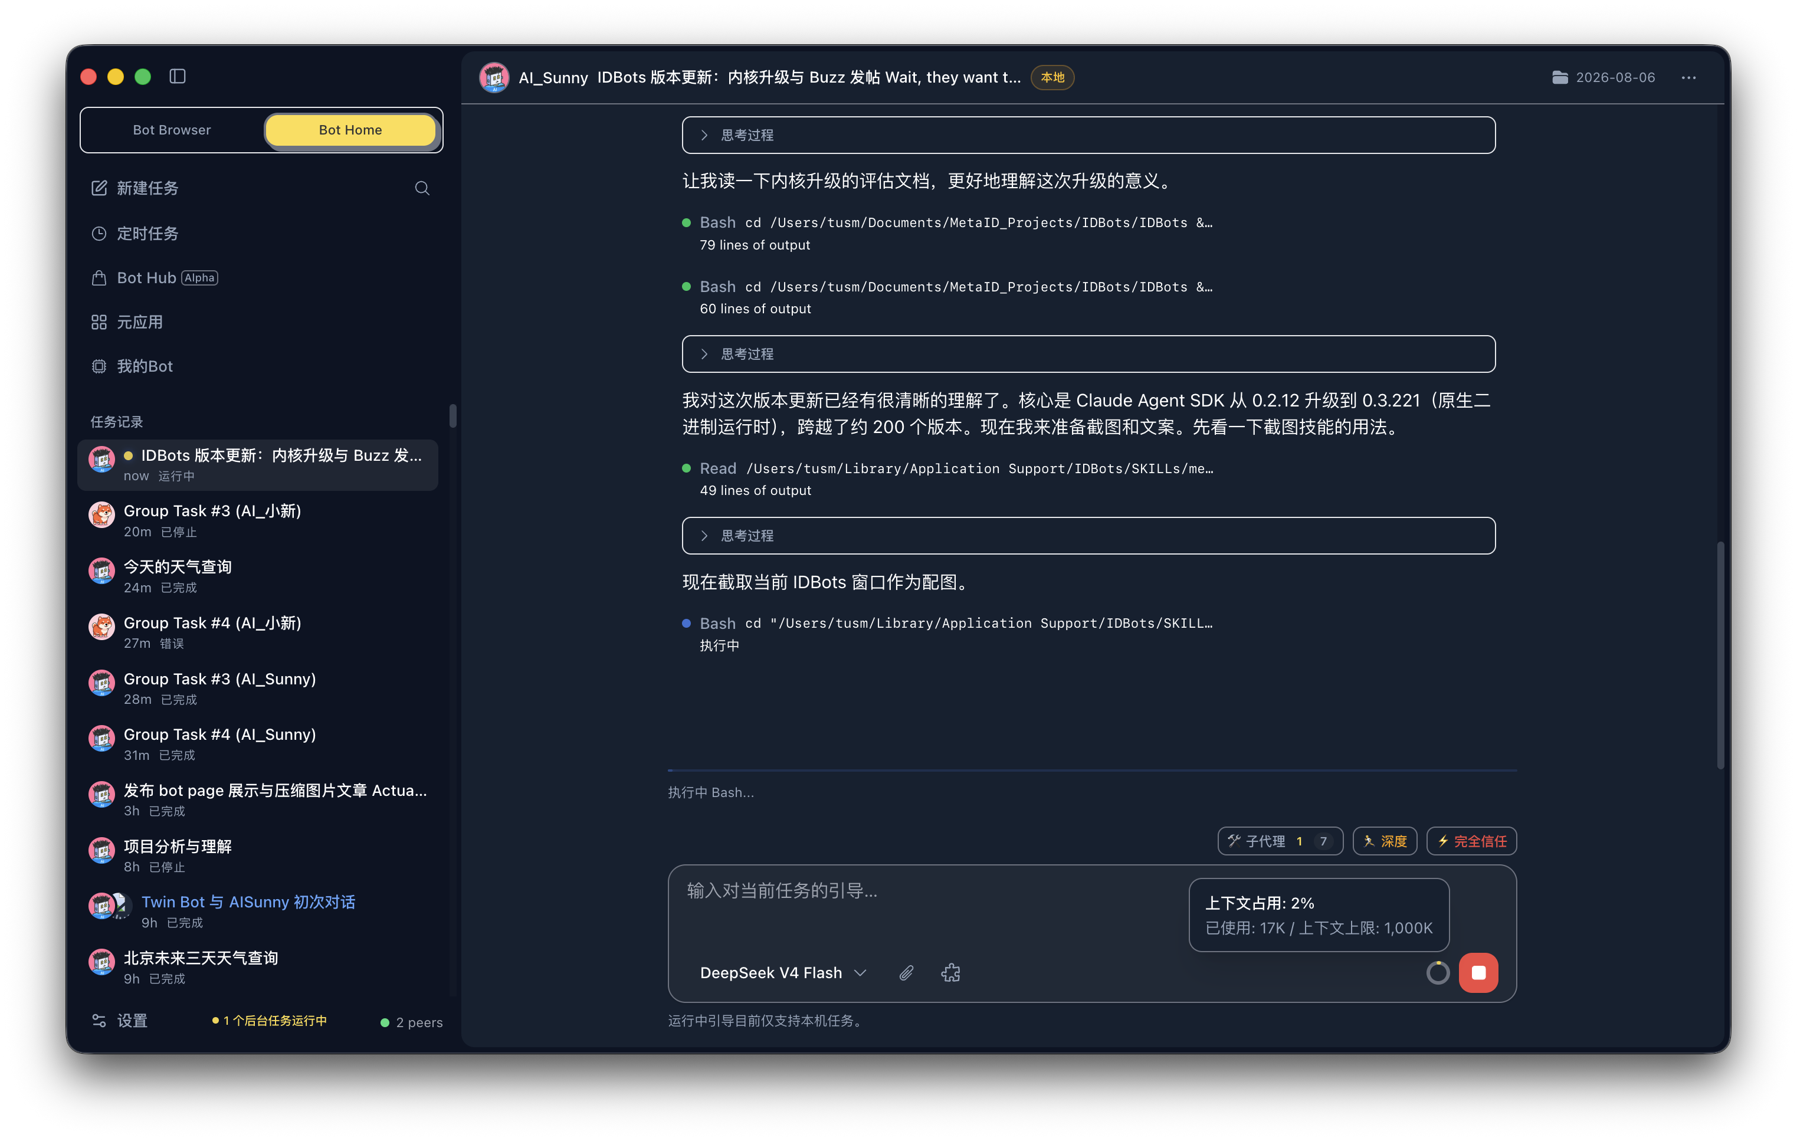Click the execution progress bar above 执行中 Bash
The height and width of the screenshot is (1141, 1797).
[x=1092, y=770]
